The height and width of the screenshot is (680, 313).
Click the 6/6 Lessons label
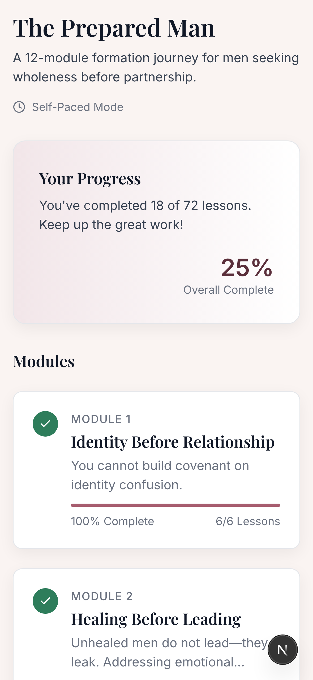[x=249, y=521]
